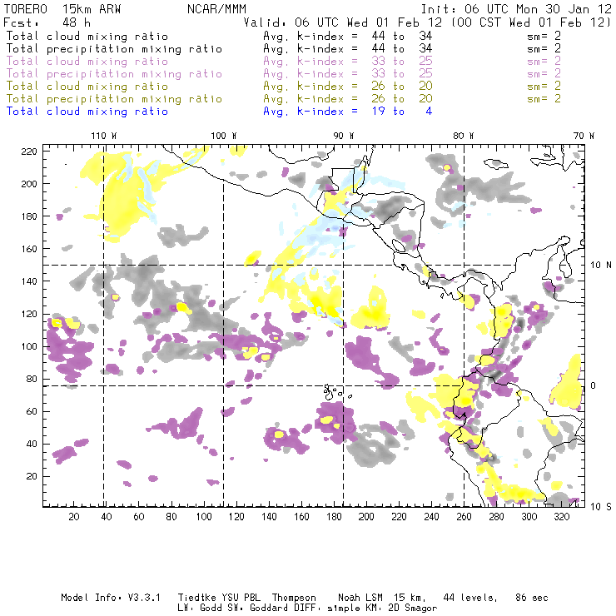Select the "Noah LSM" label
Viewport: 616px width, 616px height.
click(x=360, y=598)
